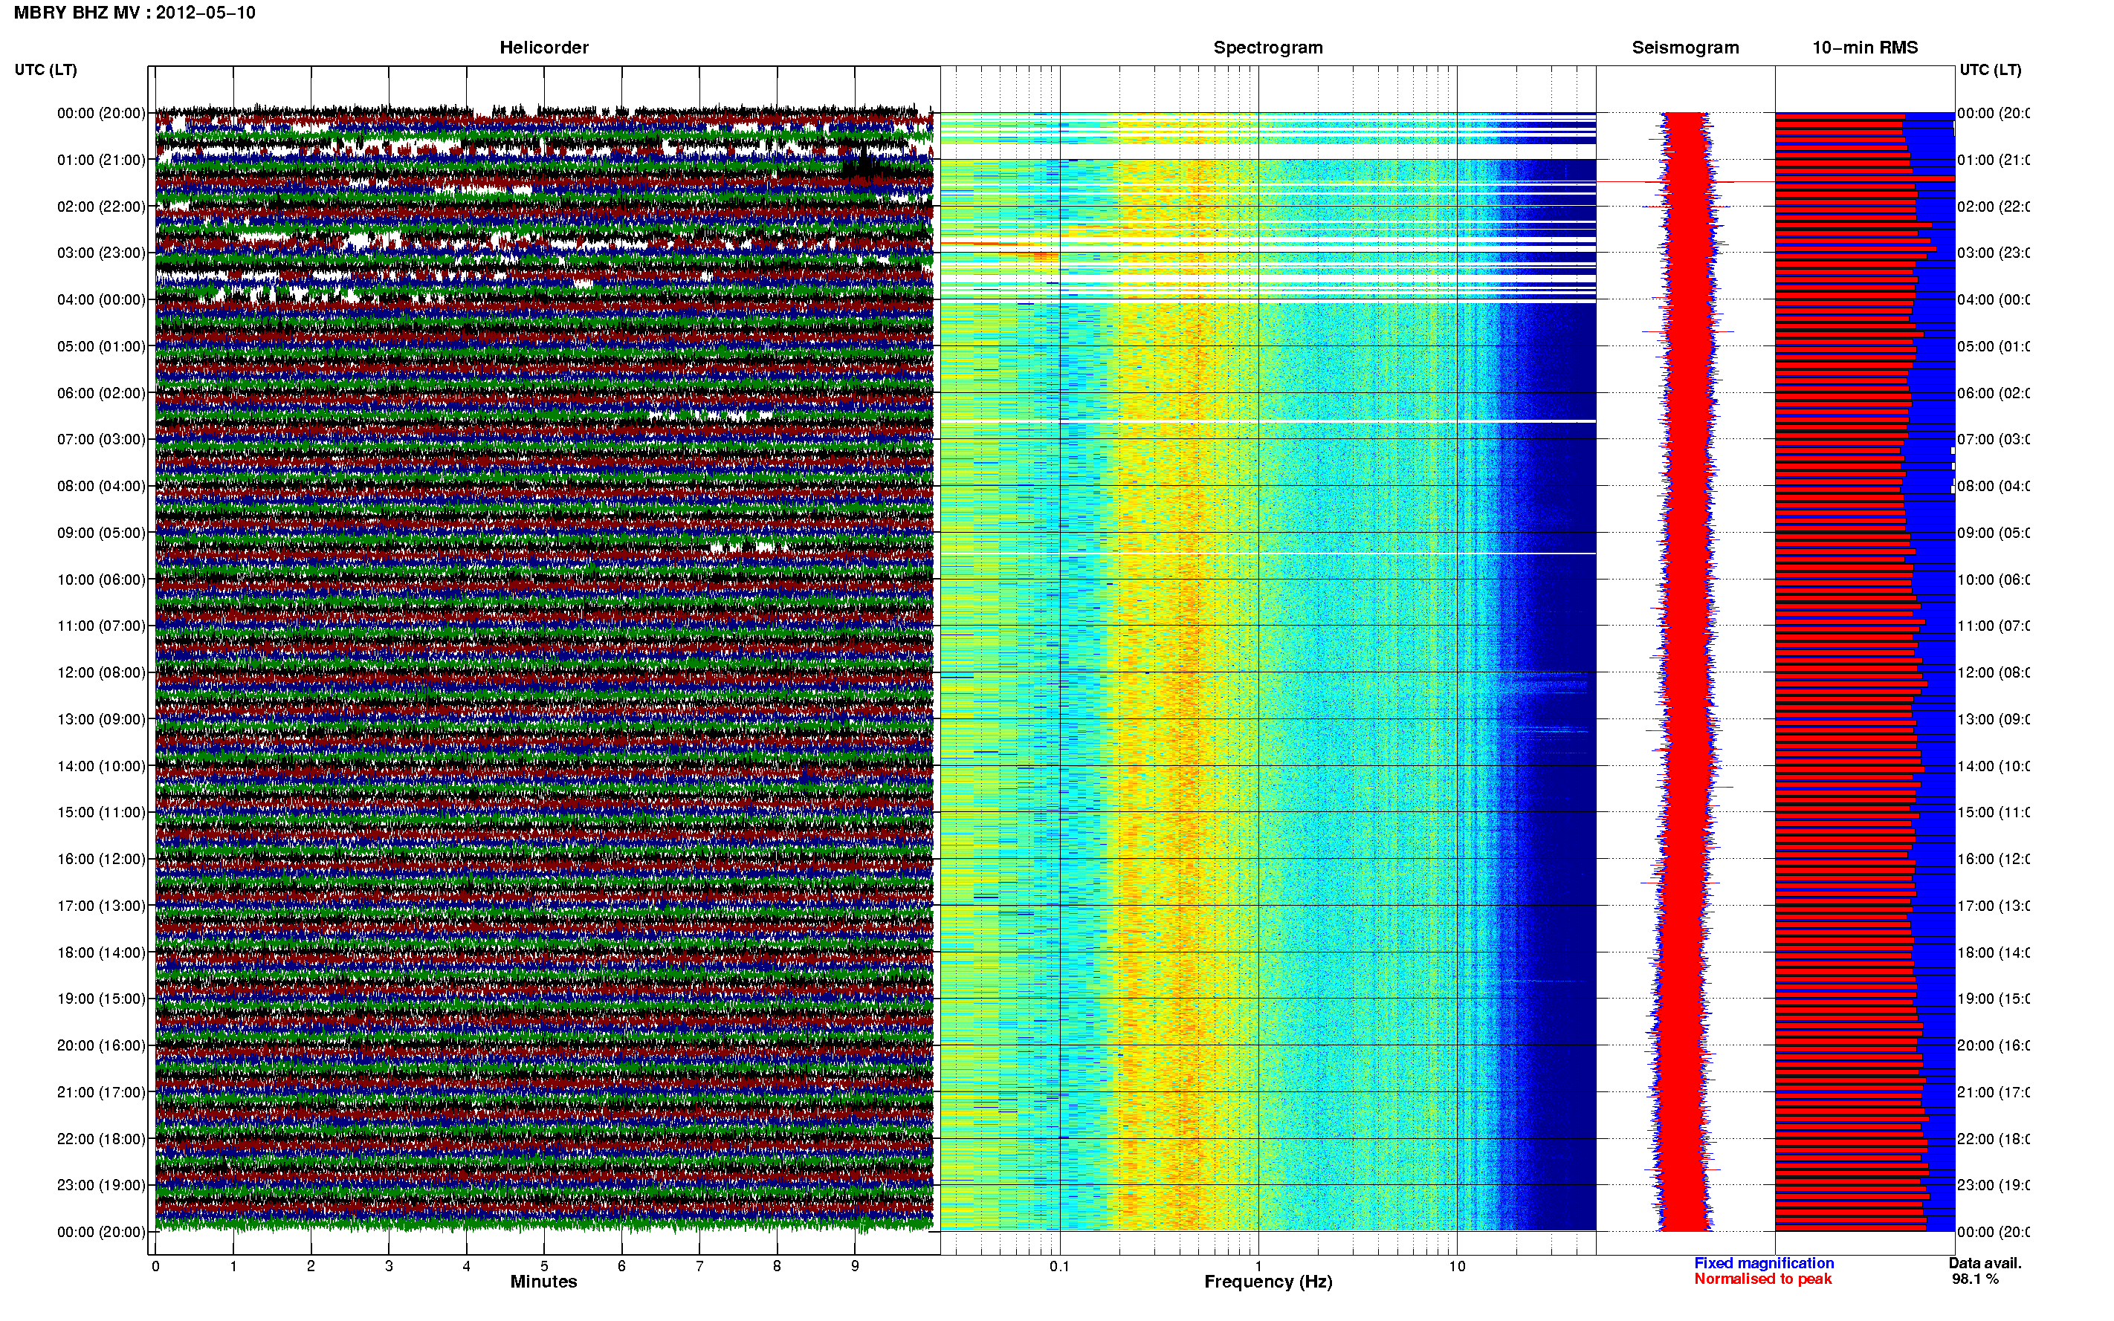Click the left time label '04:00 (00:00)'
The image size is (2114, 1321).
(101, 299)
